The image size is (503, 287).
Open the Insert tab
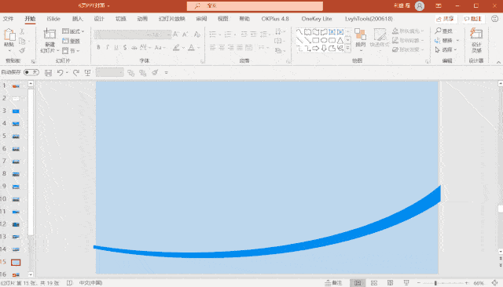[x=77, y=19]
